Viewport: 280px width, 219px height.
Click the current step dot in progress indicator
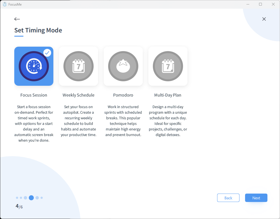31,198
